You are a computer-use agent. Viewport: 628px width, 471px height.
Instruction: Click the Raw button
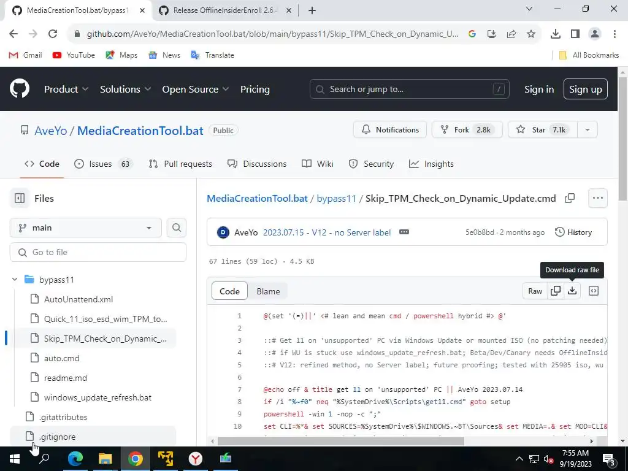click(535, 291)
